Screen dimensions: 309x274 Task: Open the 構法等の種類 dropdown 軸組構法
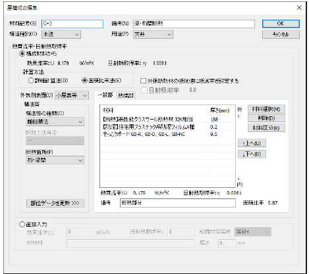[x=55, y=122]
